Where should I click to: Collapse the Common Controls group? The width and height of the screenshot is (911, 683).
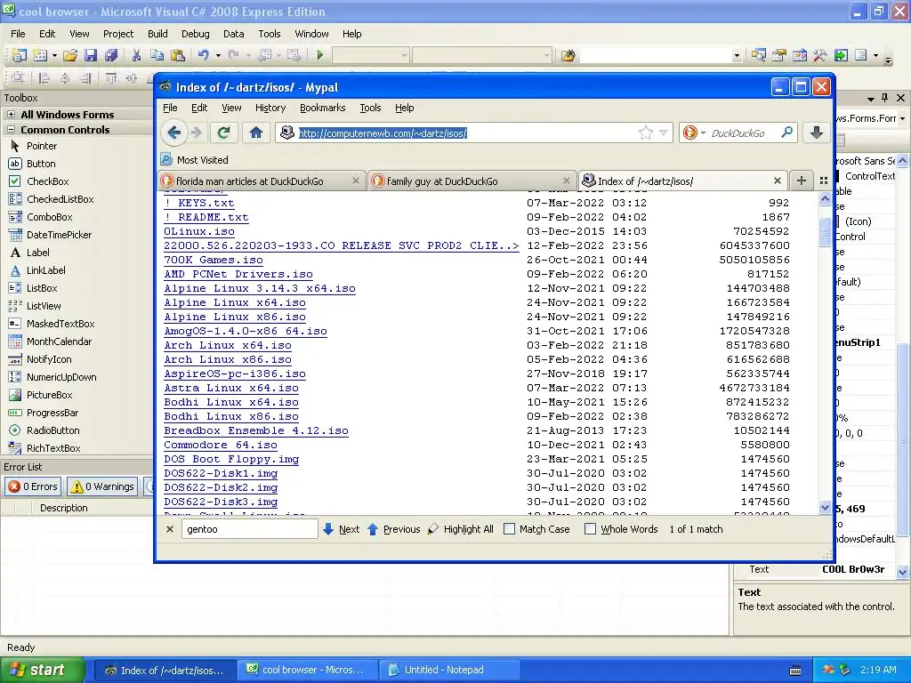11,130
